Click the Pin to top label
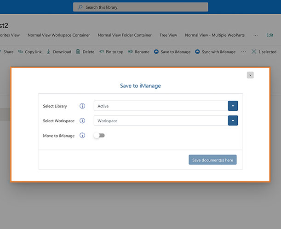 [115, 52]
